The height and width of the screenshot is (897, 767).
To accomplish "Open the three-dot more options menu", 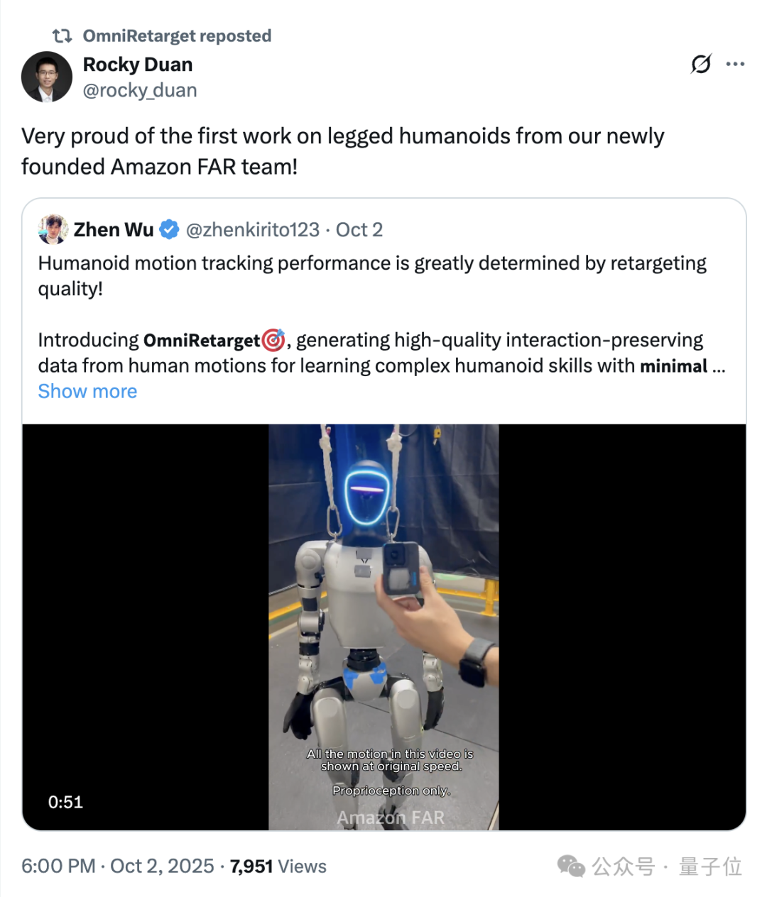I will click(735, 64).
